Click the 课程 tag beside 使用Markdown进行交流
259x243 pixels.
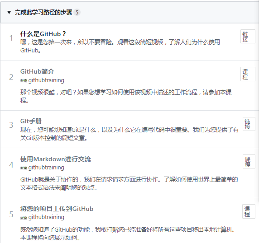pyautogui.click(x=249, y=161)
